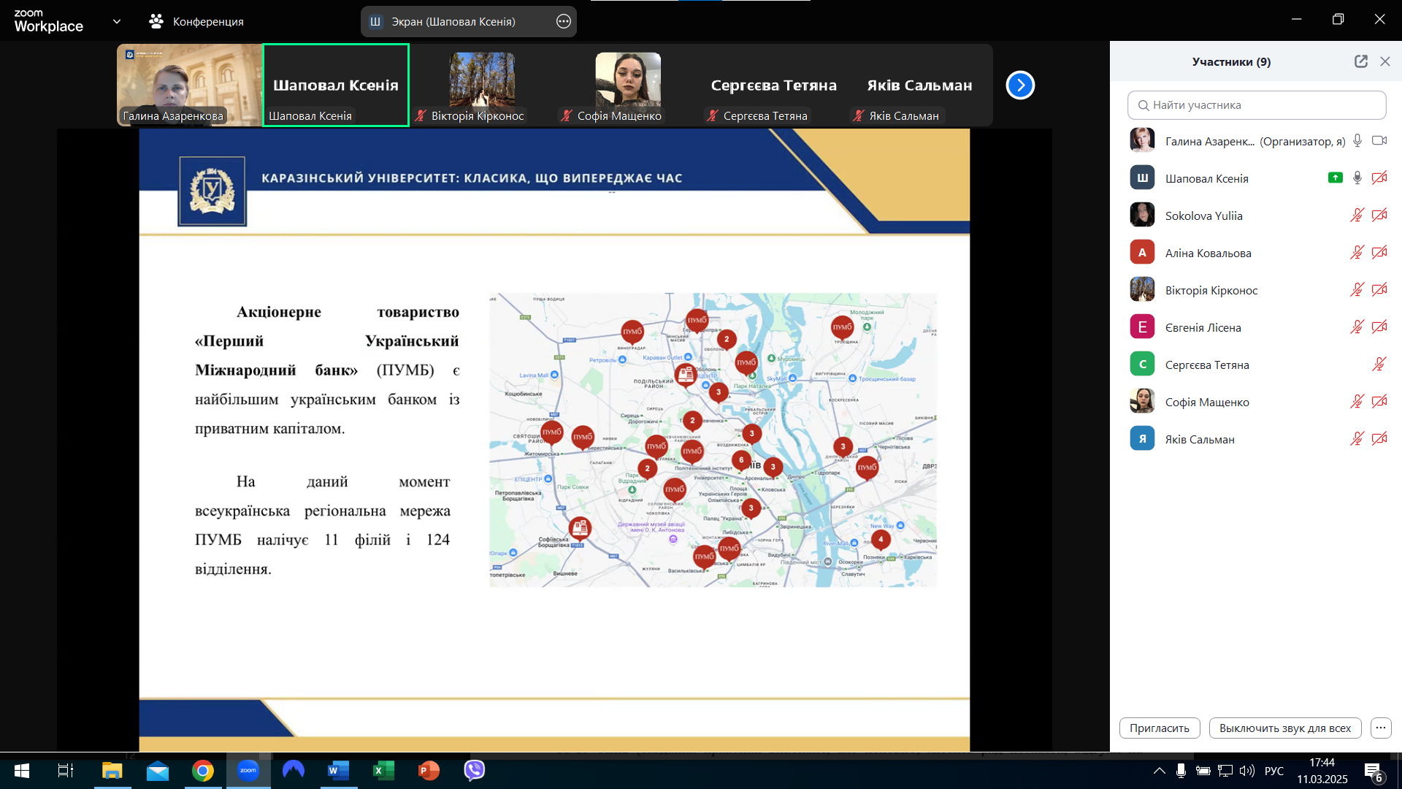This screenshot has width=1402, height=789.
Task: Pop out the participants panel
Action: 1360,62
